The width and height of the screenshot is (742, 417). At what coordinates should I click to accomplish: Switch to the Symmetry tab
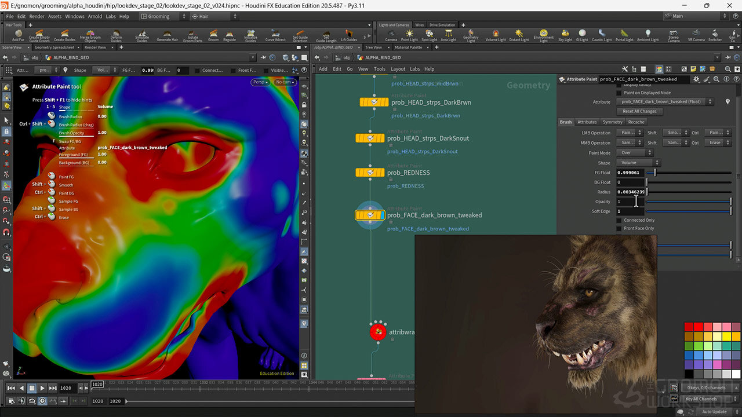click(612, 122)
